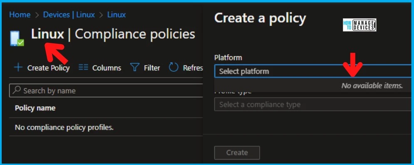Viewport: 414px width, 165px height.
Task: Click the search magnifier icon
Action: coord(17,90)
